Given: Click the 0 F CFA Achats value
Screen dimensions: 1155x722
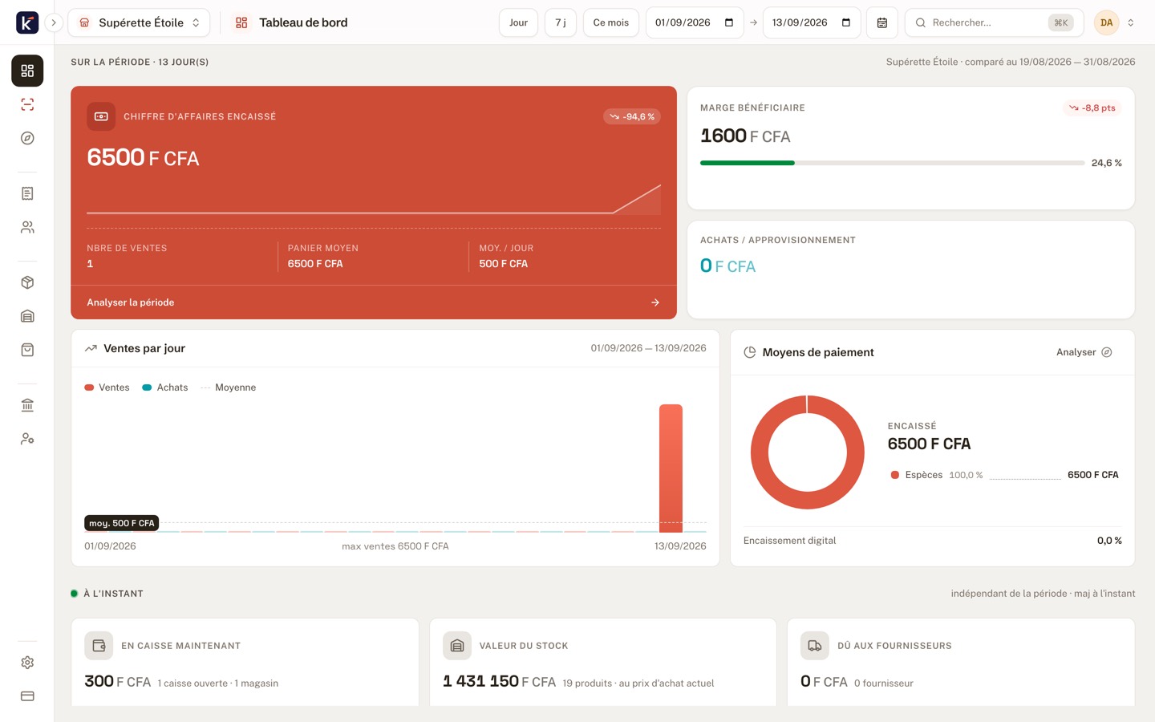Looking at the screenshot, I should [x=727, y=266].
